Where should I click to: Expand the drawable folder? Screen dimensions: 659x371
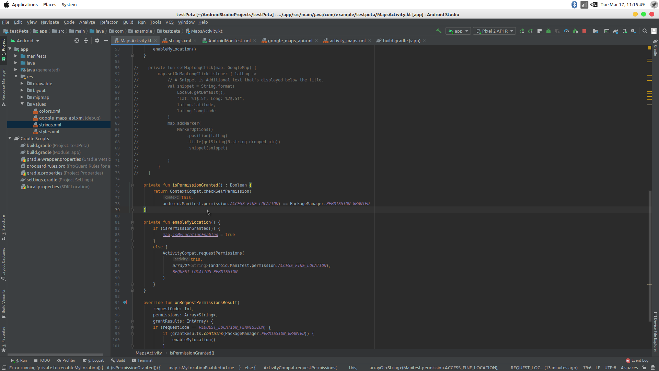(x=22, y=83)
